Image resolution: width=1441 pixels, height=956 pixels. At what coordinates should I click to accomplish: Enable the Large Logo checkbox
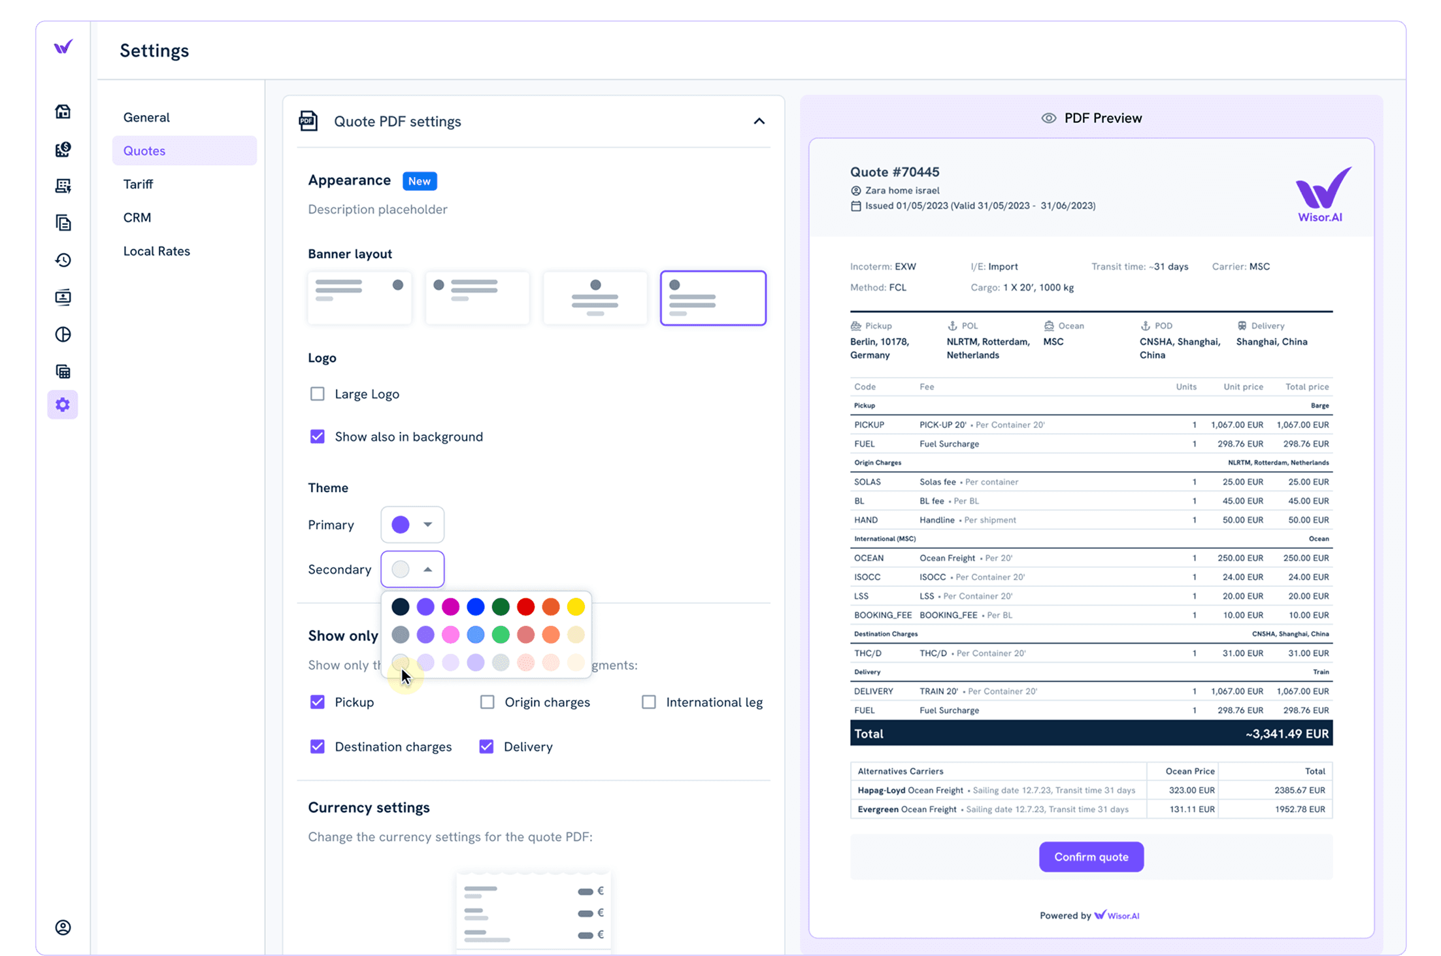[x=317, y=394]
